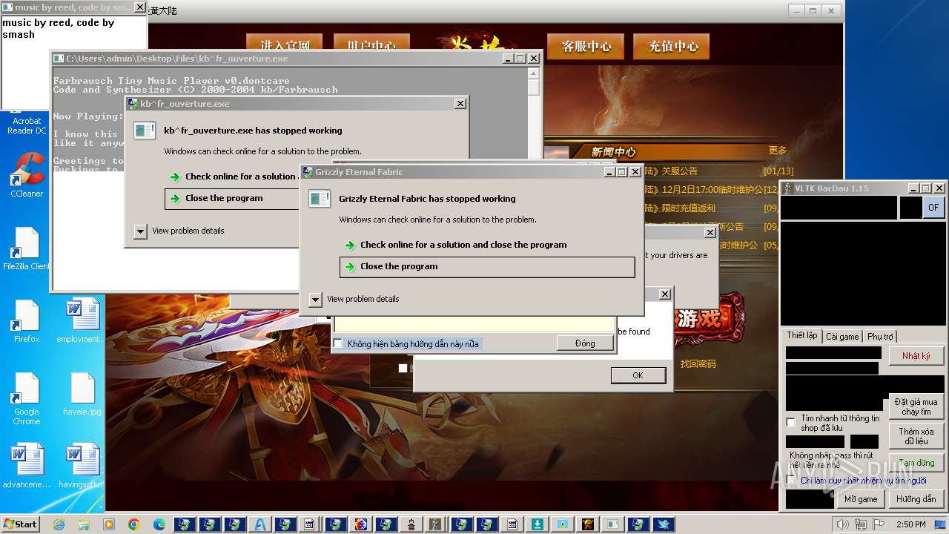The width and height of the screenshot is (949, 534).
Task: Open the 限时充值返利 news item
Action: coord(688,208)
